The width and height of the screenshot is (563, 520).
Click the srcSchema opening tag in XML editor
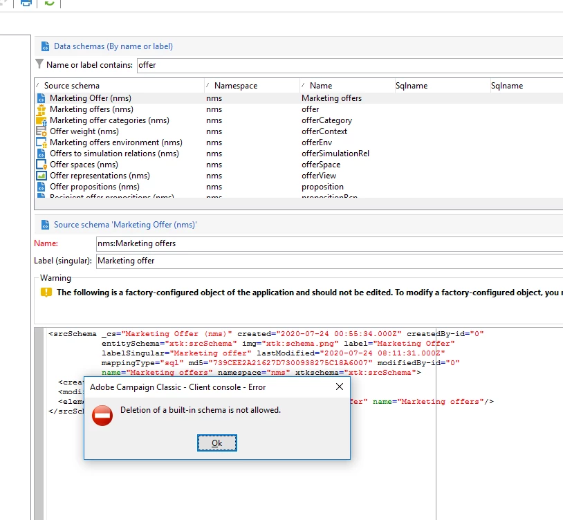(x=73, y=334)
